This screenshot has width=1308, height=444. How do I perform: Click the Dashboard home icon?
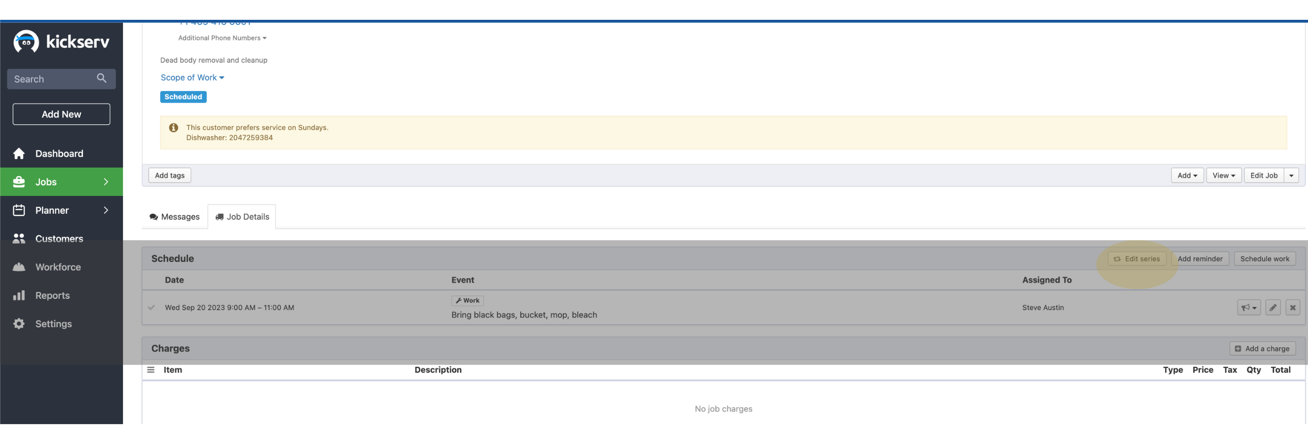coord(19,154)
